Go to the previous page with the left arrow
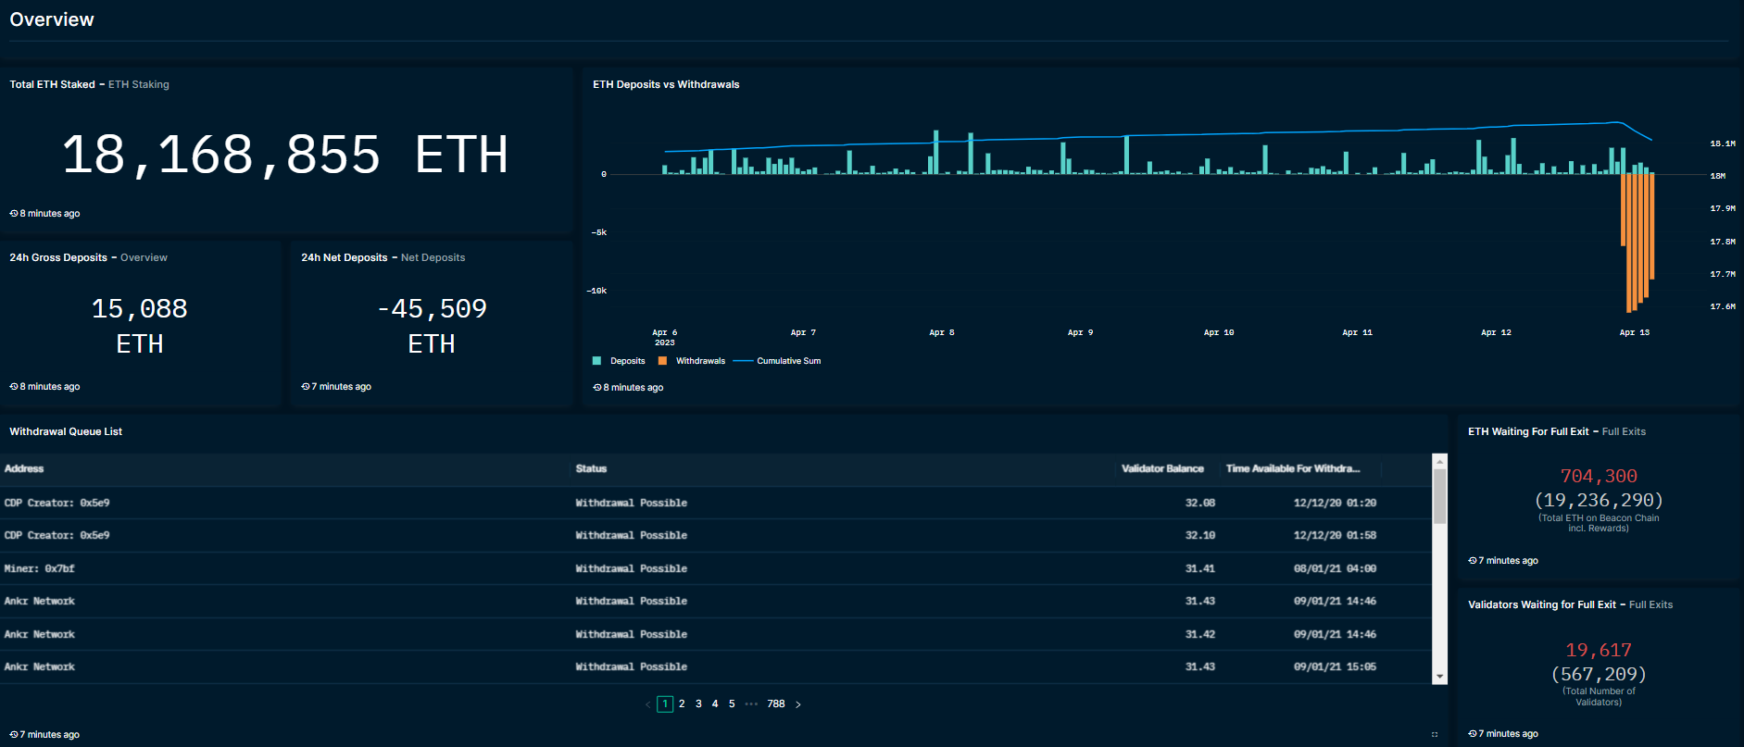 (x=647, y=704)
